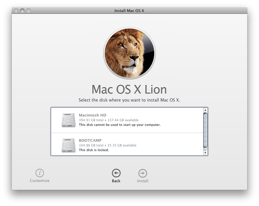Viewport: 259px width, 206px height.
Task: Click '394.91 GB total • 137.44 GB available' text
Action: [x=109, y=120]
